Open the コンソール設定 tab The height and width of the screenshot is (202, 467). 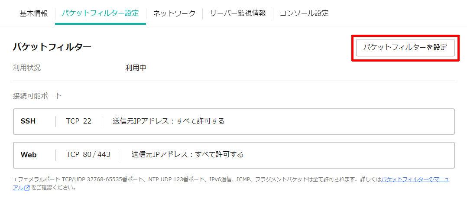click(304, 13)
